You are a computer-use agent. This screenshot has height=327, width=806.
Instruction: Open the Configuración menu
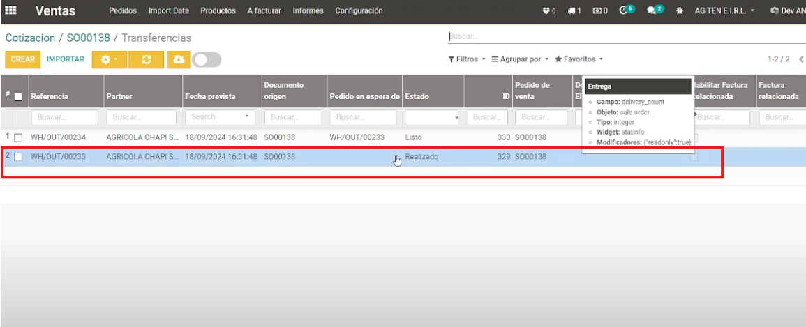[x=359, y=10]
